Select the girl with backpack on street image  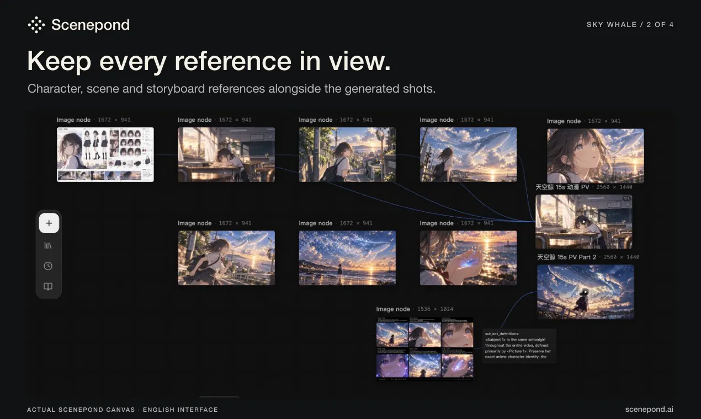(347, 154)
